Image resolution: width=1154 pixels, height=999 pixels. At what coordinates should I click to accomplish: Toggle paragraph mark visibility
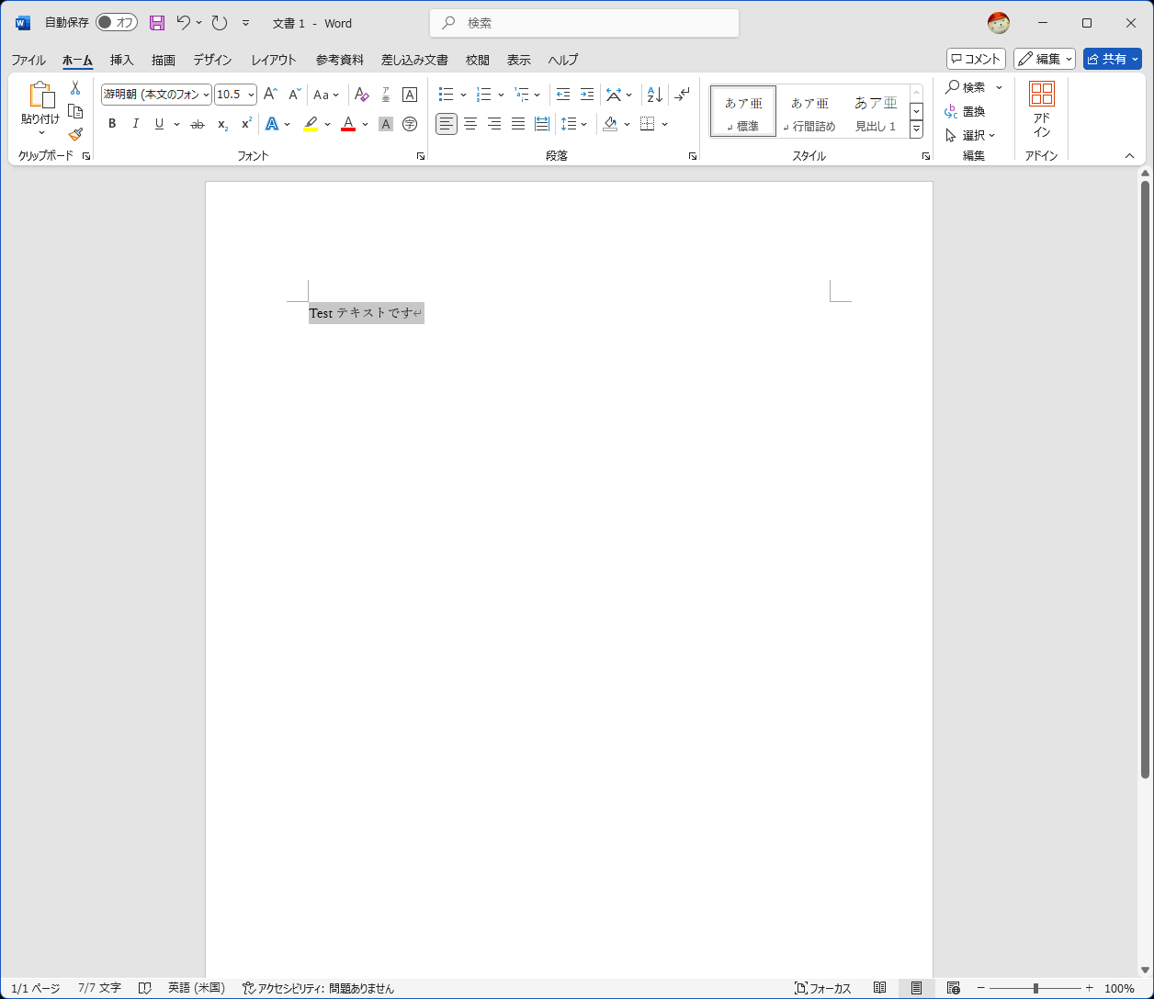pyautogui.click(x=682, y=94)
